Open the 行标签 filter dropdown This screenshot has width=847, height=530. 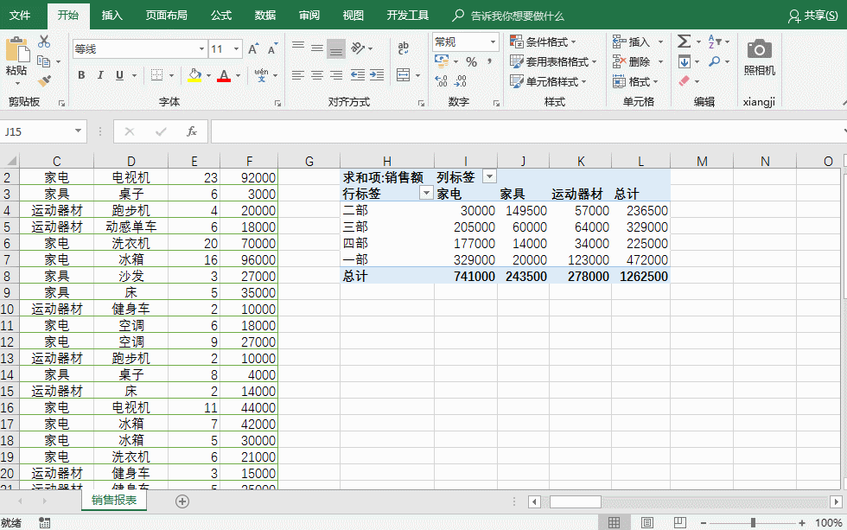(x=426, y=193)
